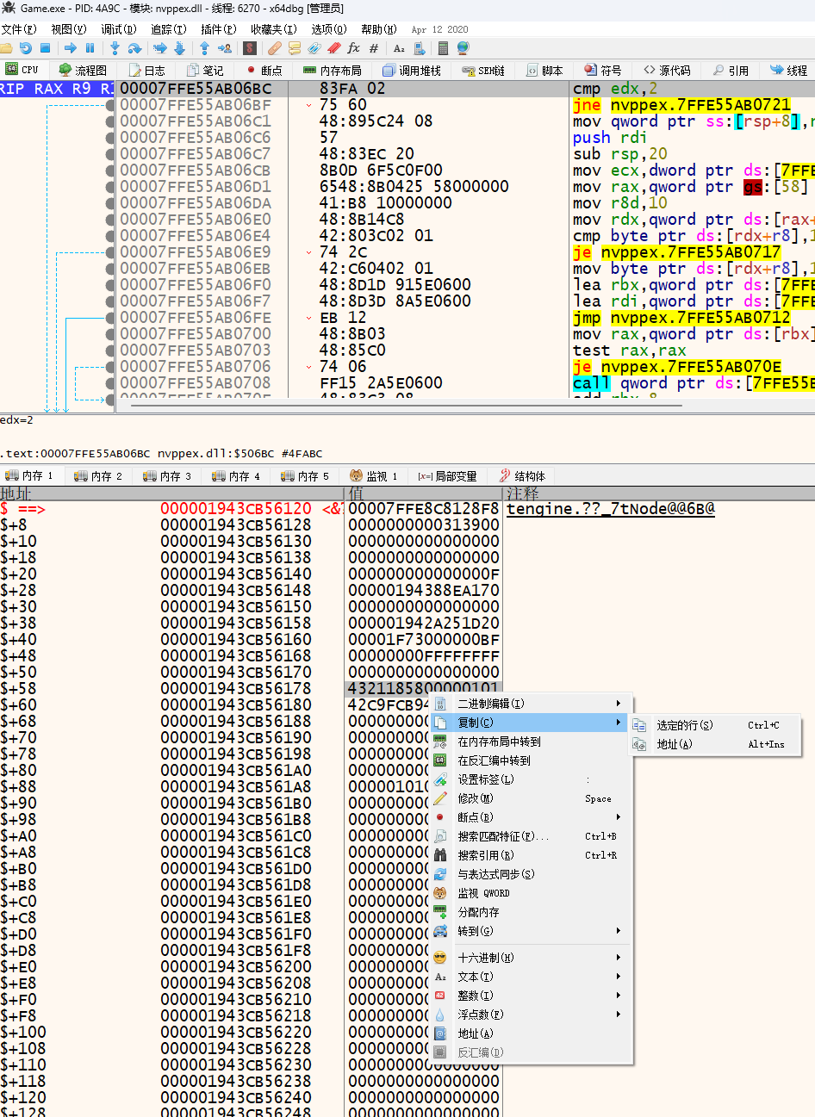Open the patches bandage icon
Screen dimensions: 815x1117
pyautogui.click(x=275, y=48)
